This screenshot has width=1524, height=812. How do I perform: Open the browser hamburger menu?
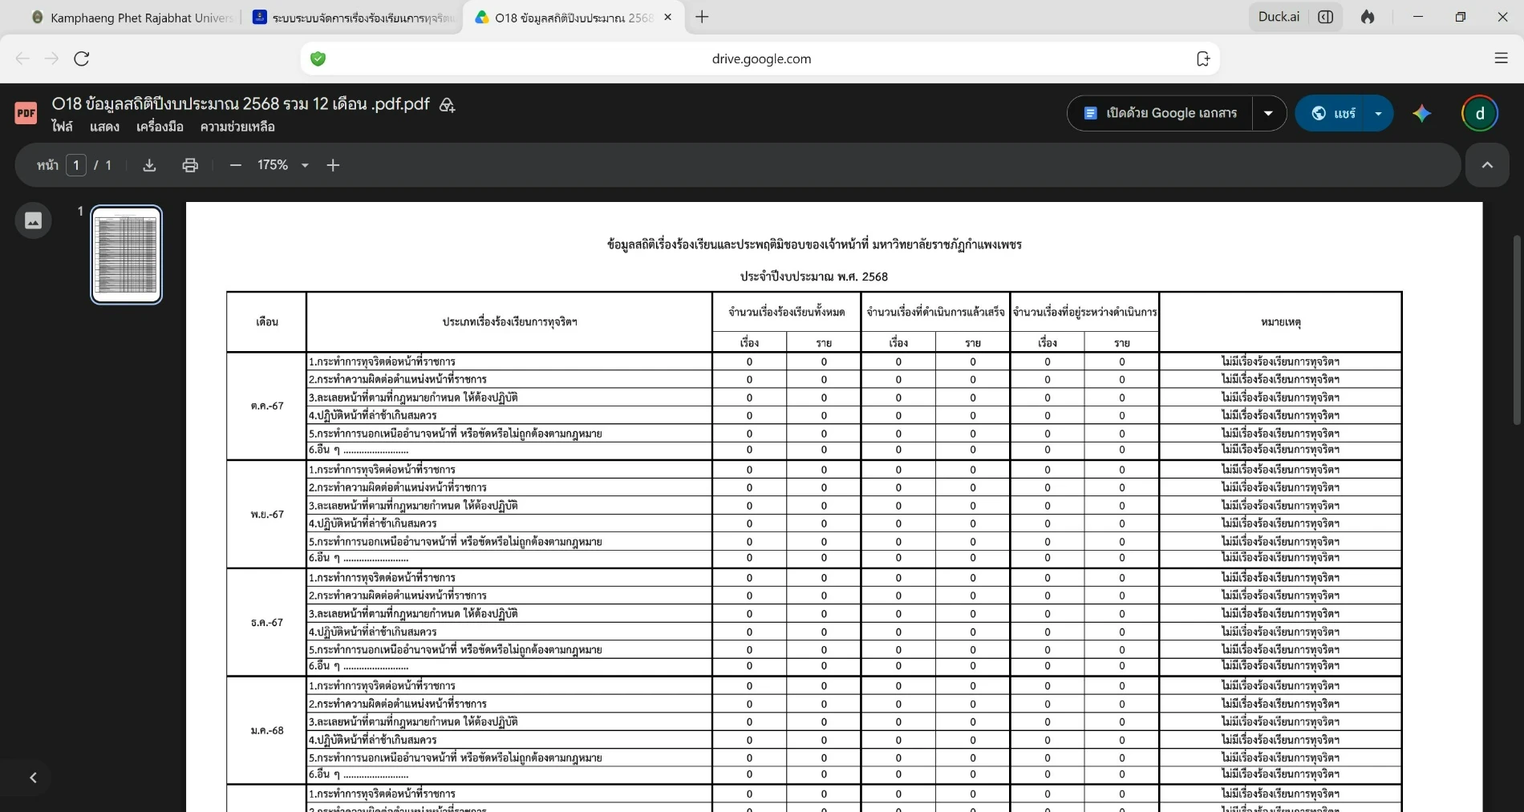coord(1502,58)
